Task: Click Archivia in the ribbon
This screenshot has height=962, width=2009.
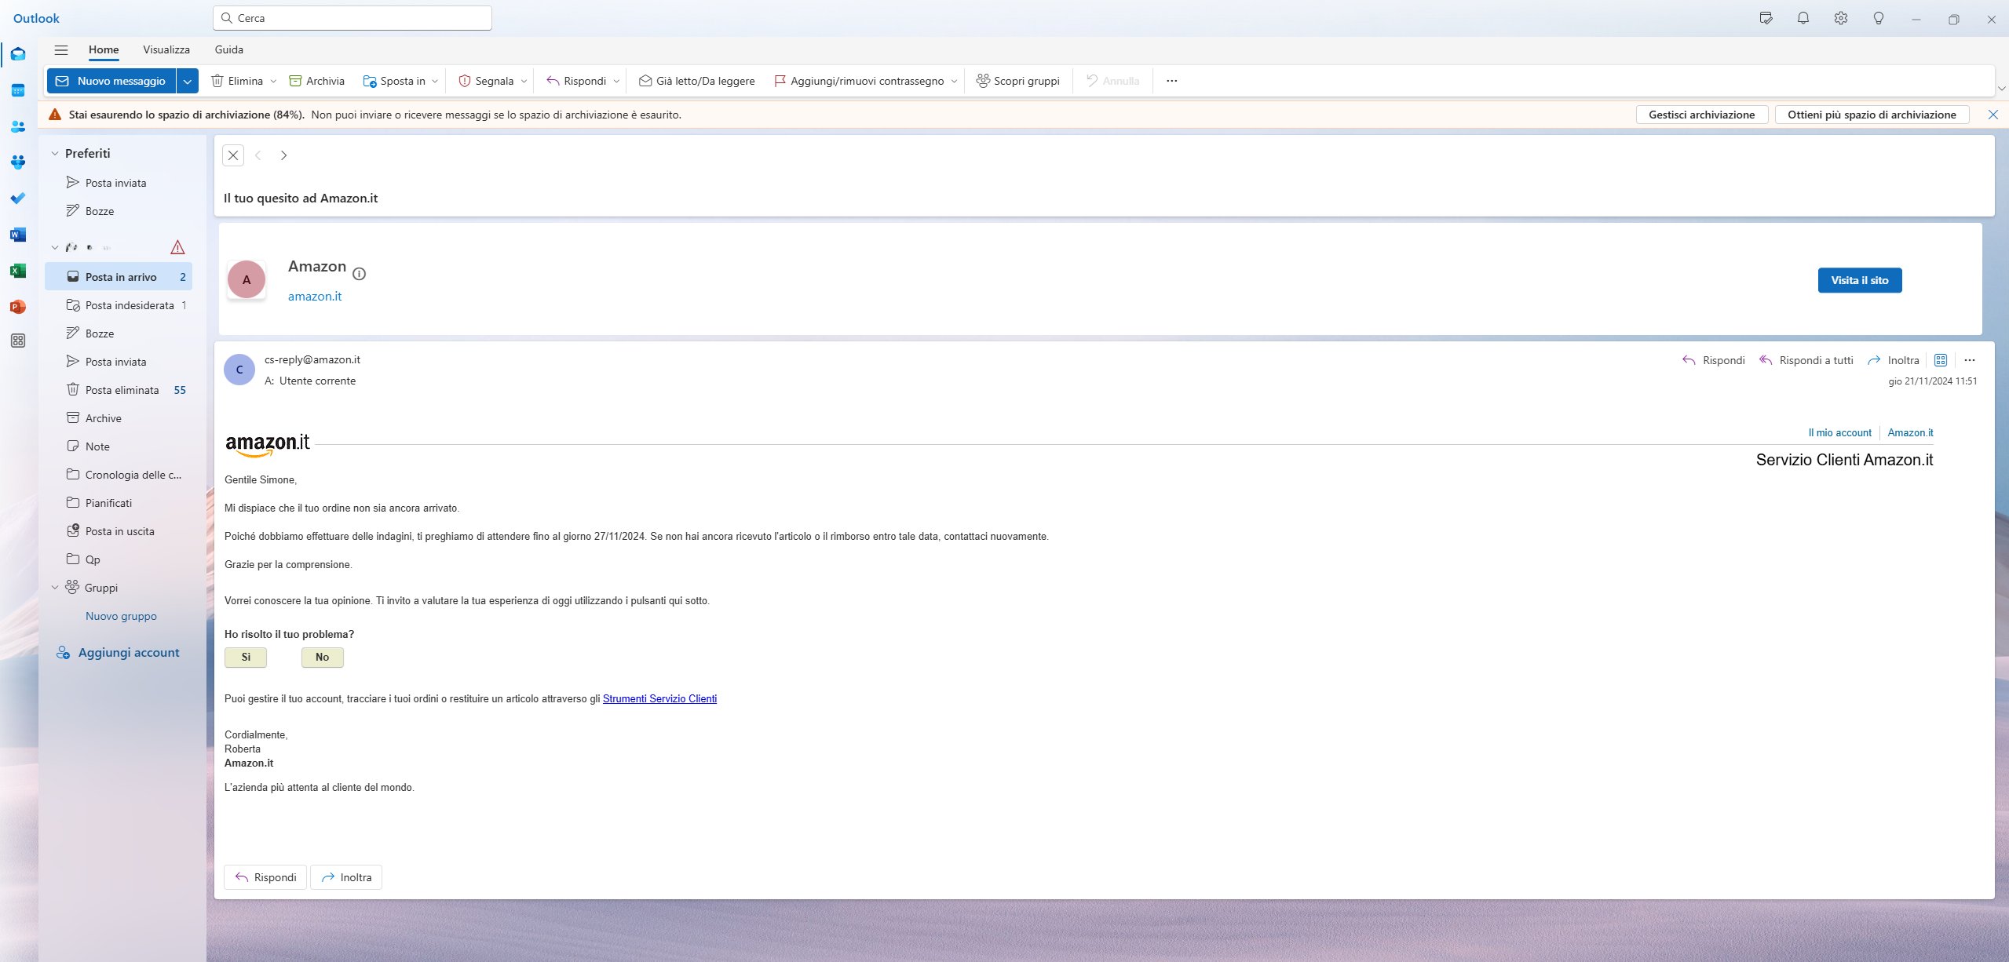Action: click(x=317, y=81)
